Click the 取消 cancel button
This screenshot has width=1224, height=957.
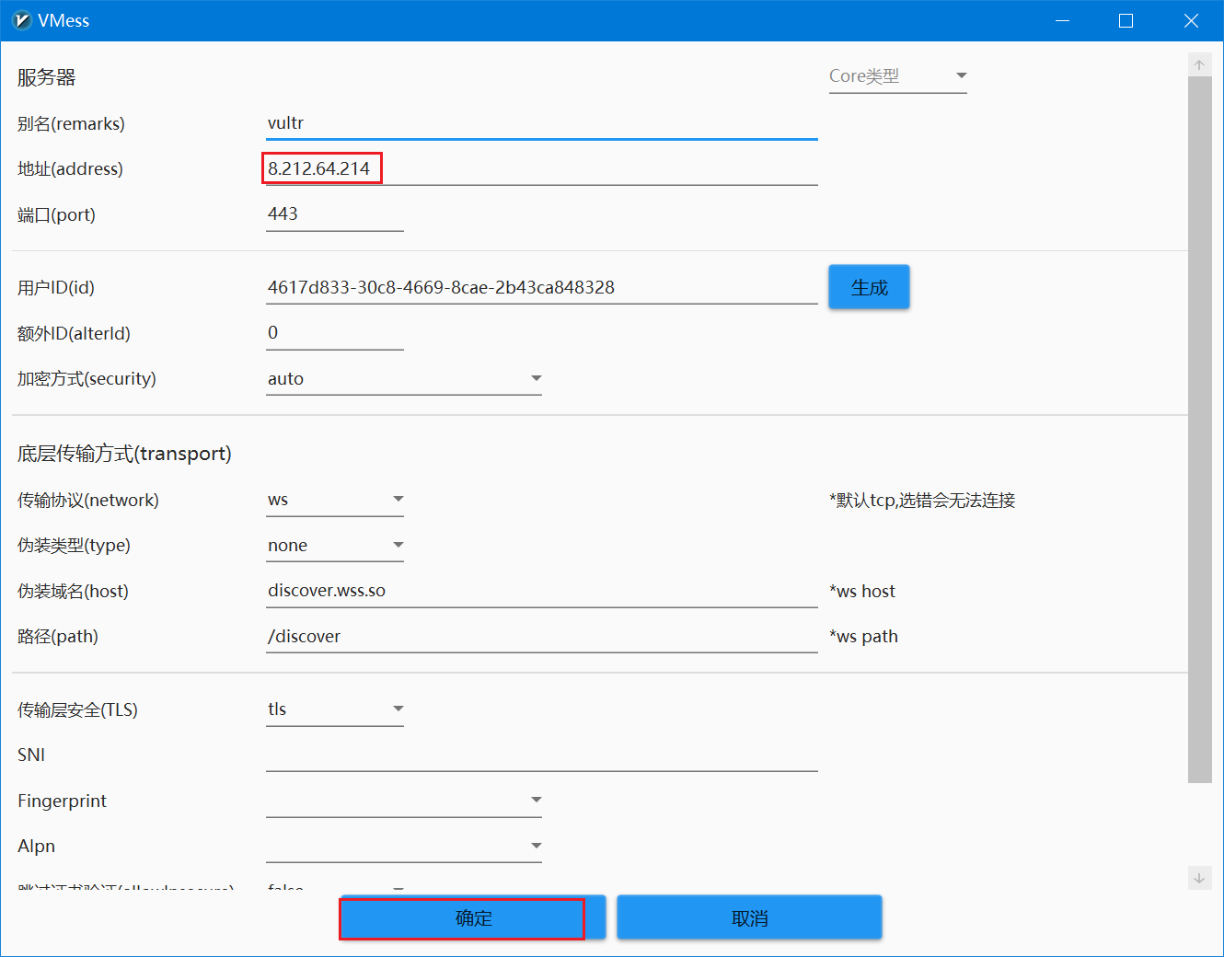[749, 917]
